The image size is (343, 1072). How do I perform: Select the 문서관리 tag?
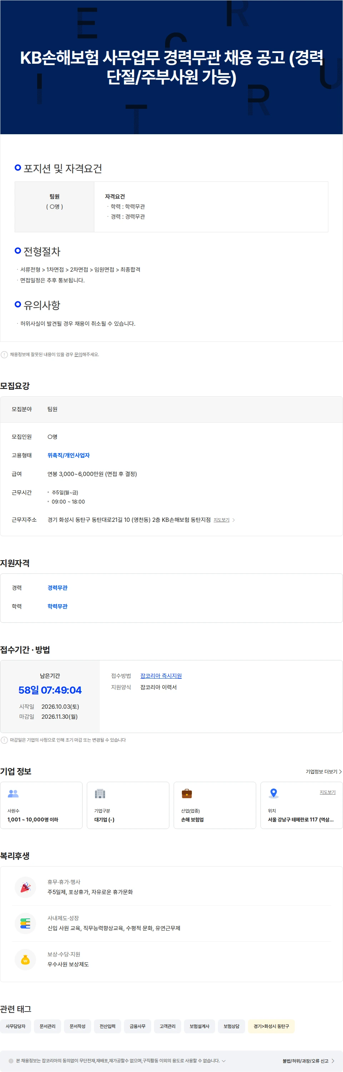click(x=47, y=1026)
